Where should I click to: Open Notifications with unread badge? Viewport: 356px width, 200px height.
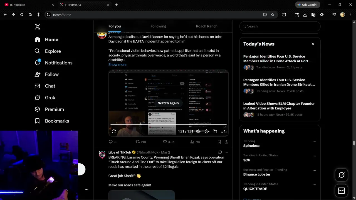[x=53, y=63]
